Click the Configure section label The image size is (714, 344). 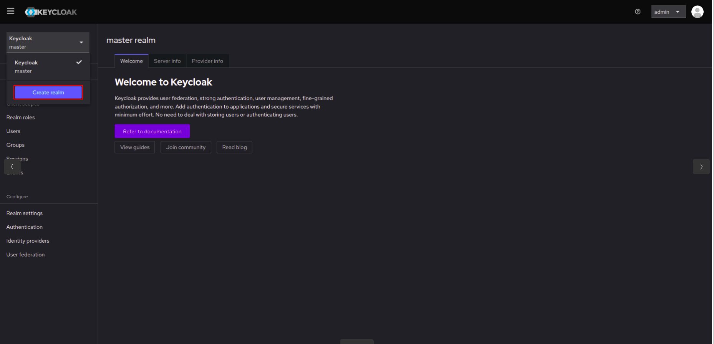click(17, 197)
